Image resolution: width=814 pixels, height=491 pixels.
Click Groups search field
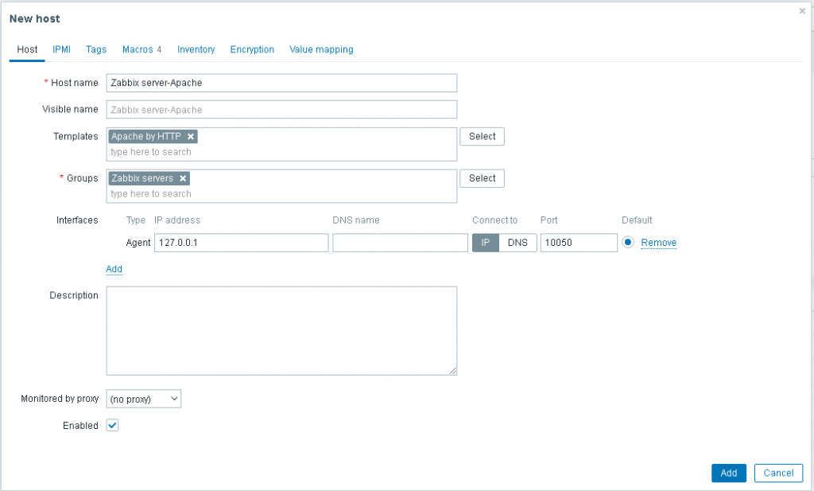(x=281, y=194)
